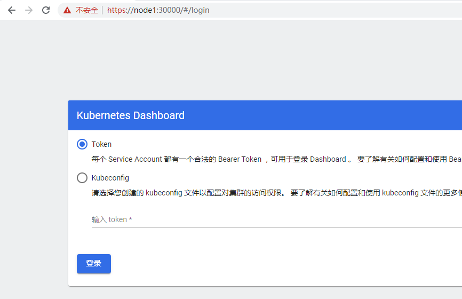Click the kubeconfig file description text

pyautogui.click(x=276, y=193)
